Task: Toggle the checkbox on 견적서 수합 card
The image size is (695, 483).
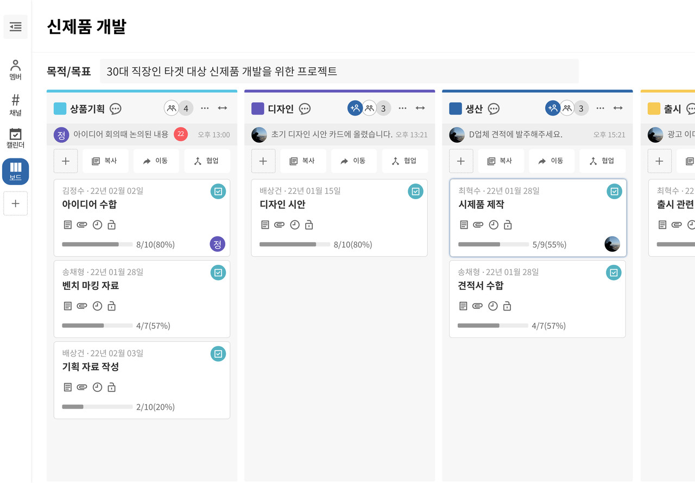Action: pyautogui.click(x=614, y=272)
